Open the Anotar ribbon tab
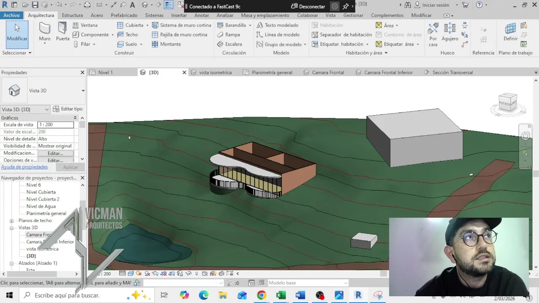This screenshot has height=303, width=539. [202, 15]
